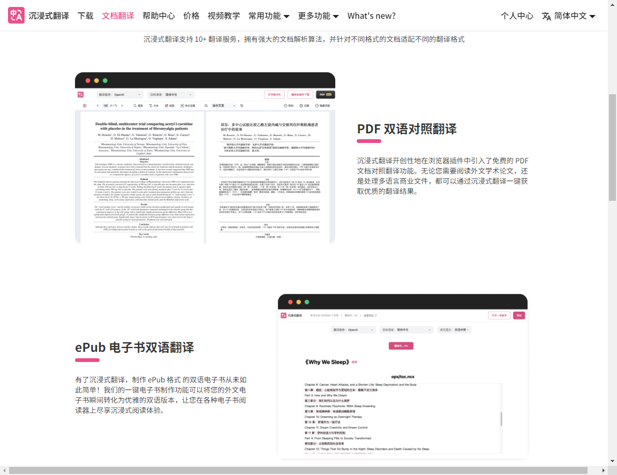
Task: Click the translate language icon
Action: pyautogui.click(x=546, y=16)
